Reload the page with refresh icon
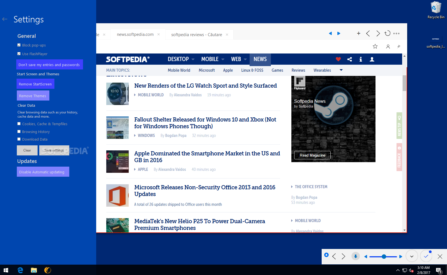Image resolution: width=447 pixels, height=275 pixels. tap(388, 33)
